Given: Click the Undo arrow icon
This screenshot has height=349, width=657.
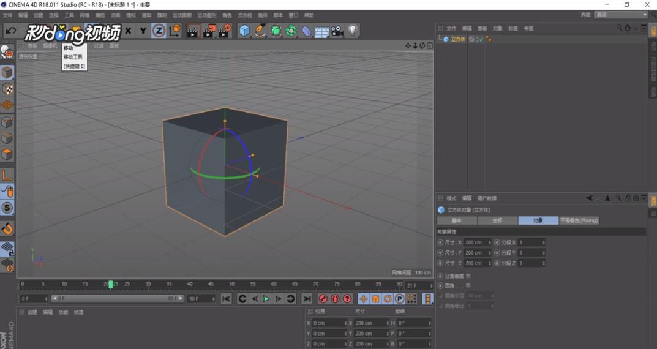Looking at the screenshot, I should [x=10, y=31].
